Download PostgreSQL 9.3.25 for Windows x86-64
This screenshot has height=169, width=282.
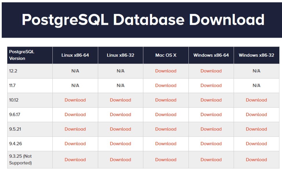[211, 160]
